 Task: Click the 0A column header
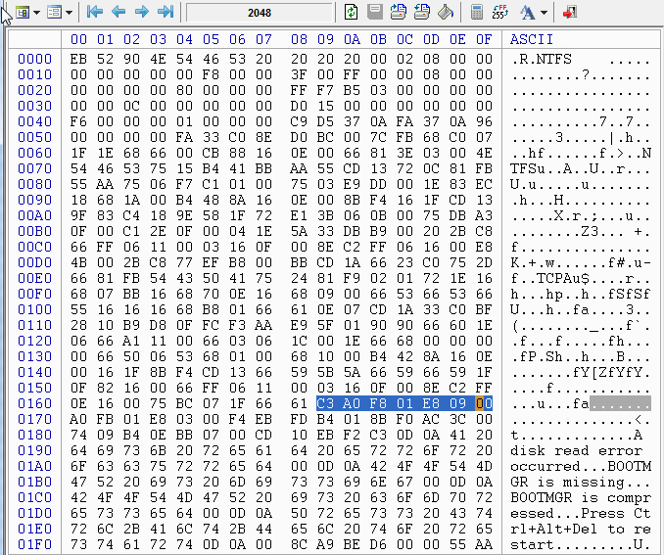point(352,39)
